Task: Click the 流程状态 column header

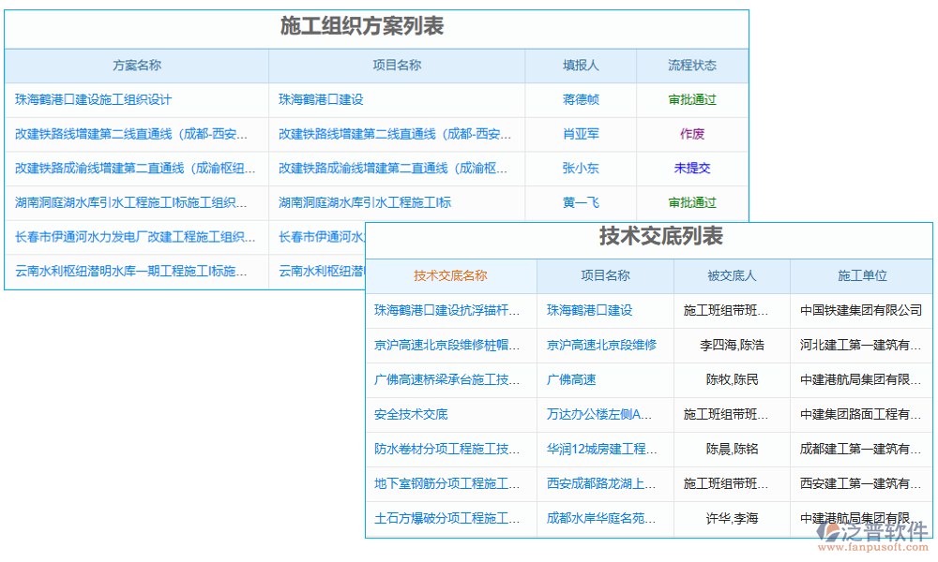Action: click(x=692, y=66)
